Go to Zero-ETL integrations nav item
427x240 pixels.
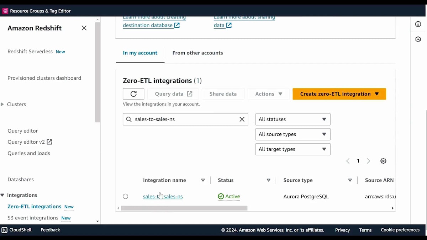pos(35,207)
